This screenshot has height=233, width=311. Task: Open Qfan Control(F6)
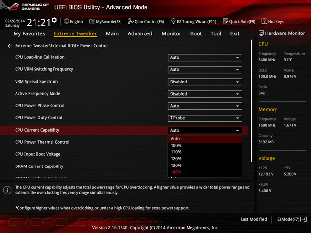[x=146, y=21]
